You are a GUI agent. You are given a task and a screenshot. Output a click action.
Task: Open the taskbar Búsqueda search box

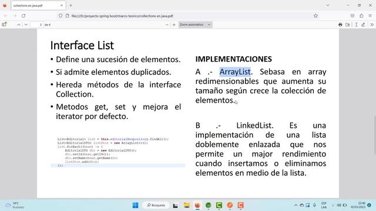tap(156, 205)
